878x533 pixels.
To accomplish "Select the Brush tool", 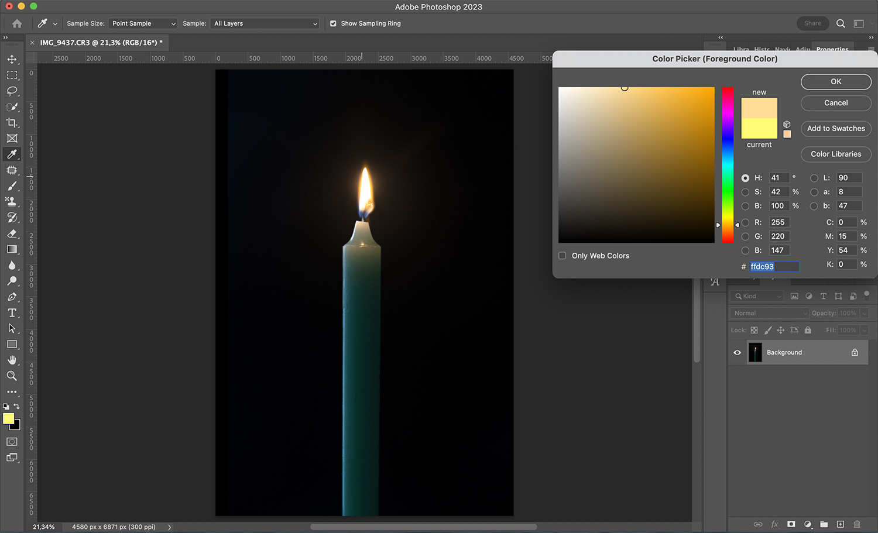I will pyautogui.click(x=12, y=186).
